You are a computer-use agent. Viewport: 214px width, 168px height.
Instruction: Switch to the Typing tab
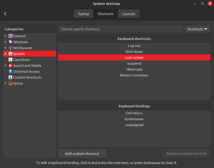pyautogui.click(x=83, y=14)
